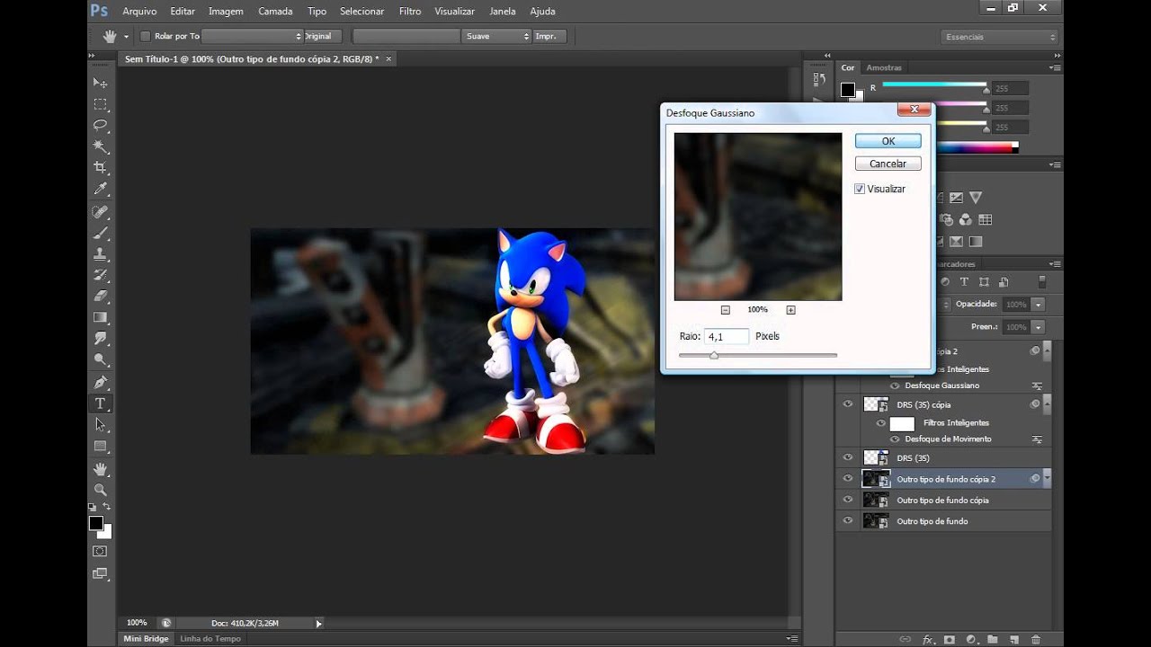Toggle Desfoque de Movimento filter visibility
The image size is (1151, 647).
pyautogui.click(x=895, y=439)
